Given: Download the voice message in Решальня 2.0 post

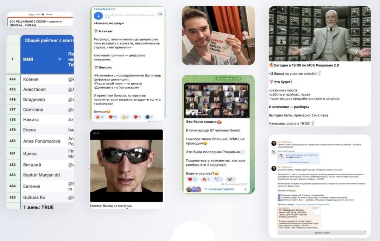Looking at the screenshot, I should click(x=98, y=16).
